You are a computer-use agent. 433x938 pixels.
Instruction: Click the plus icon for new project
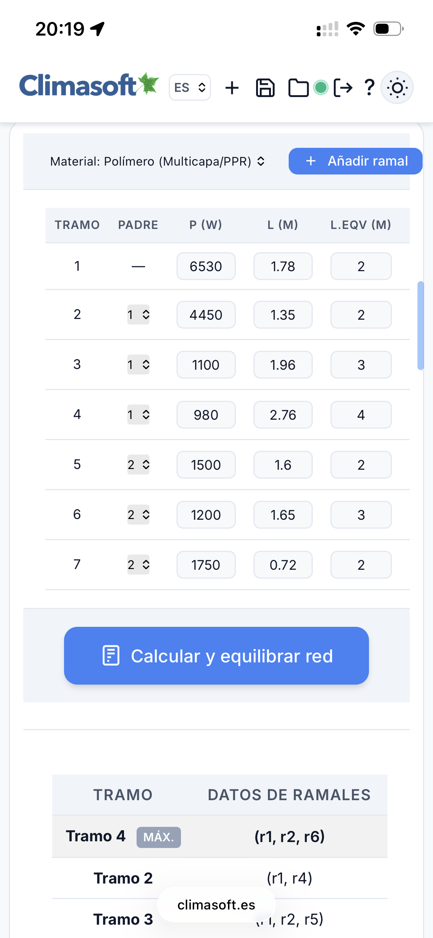tap(232, 88)
